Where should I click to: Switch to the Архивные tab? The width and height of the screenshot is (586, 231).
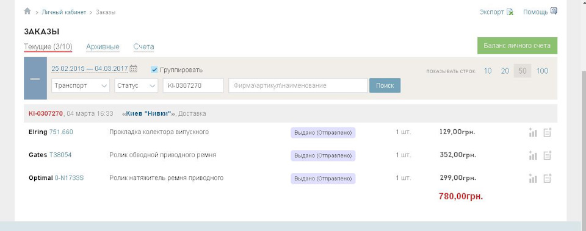coord(103,47)
